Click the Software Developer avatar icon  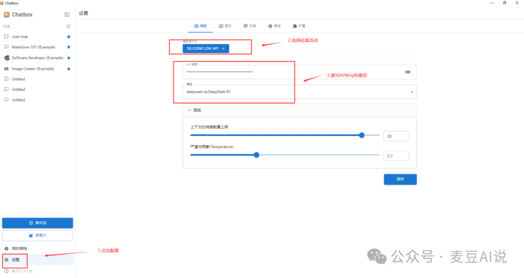coord(7,58)
